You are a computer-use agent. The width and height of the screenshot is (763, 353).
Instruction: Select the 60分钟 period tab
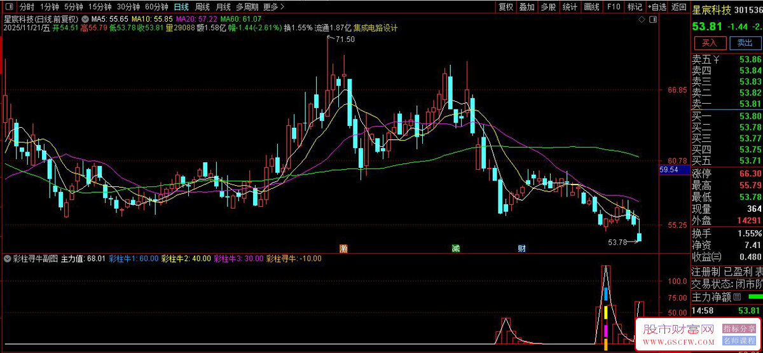click(156, 7)
